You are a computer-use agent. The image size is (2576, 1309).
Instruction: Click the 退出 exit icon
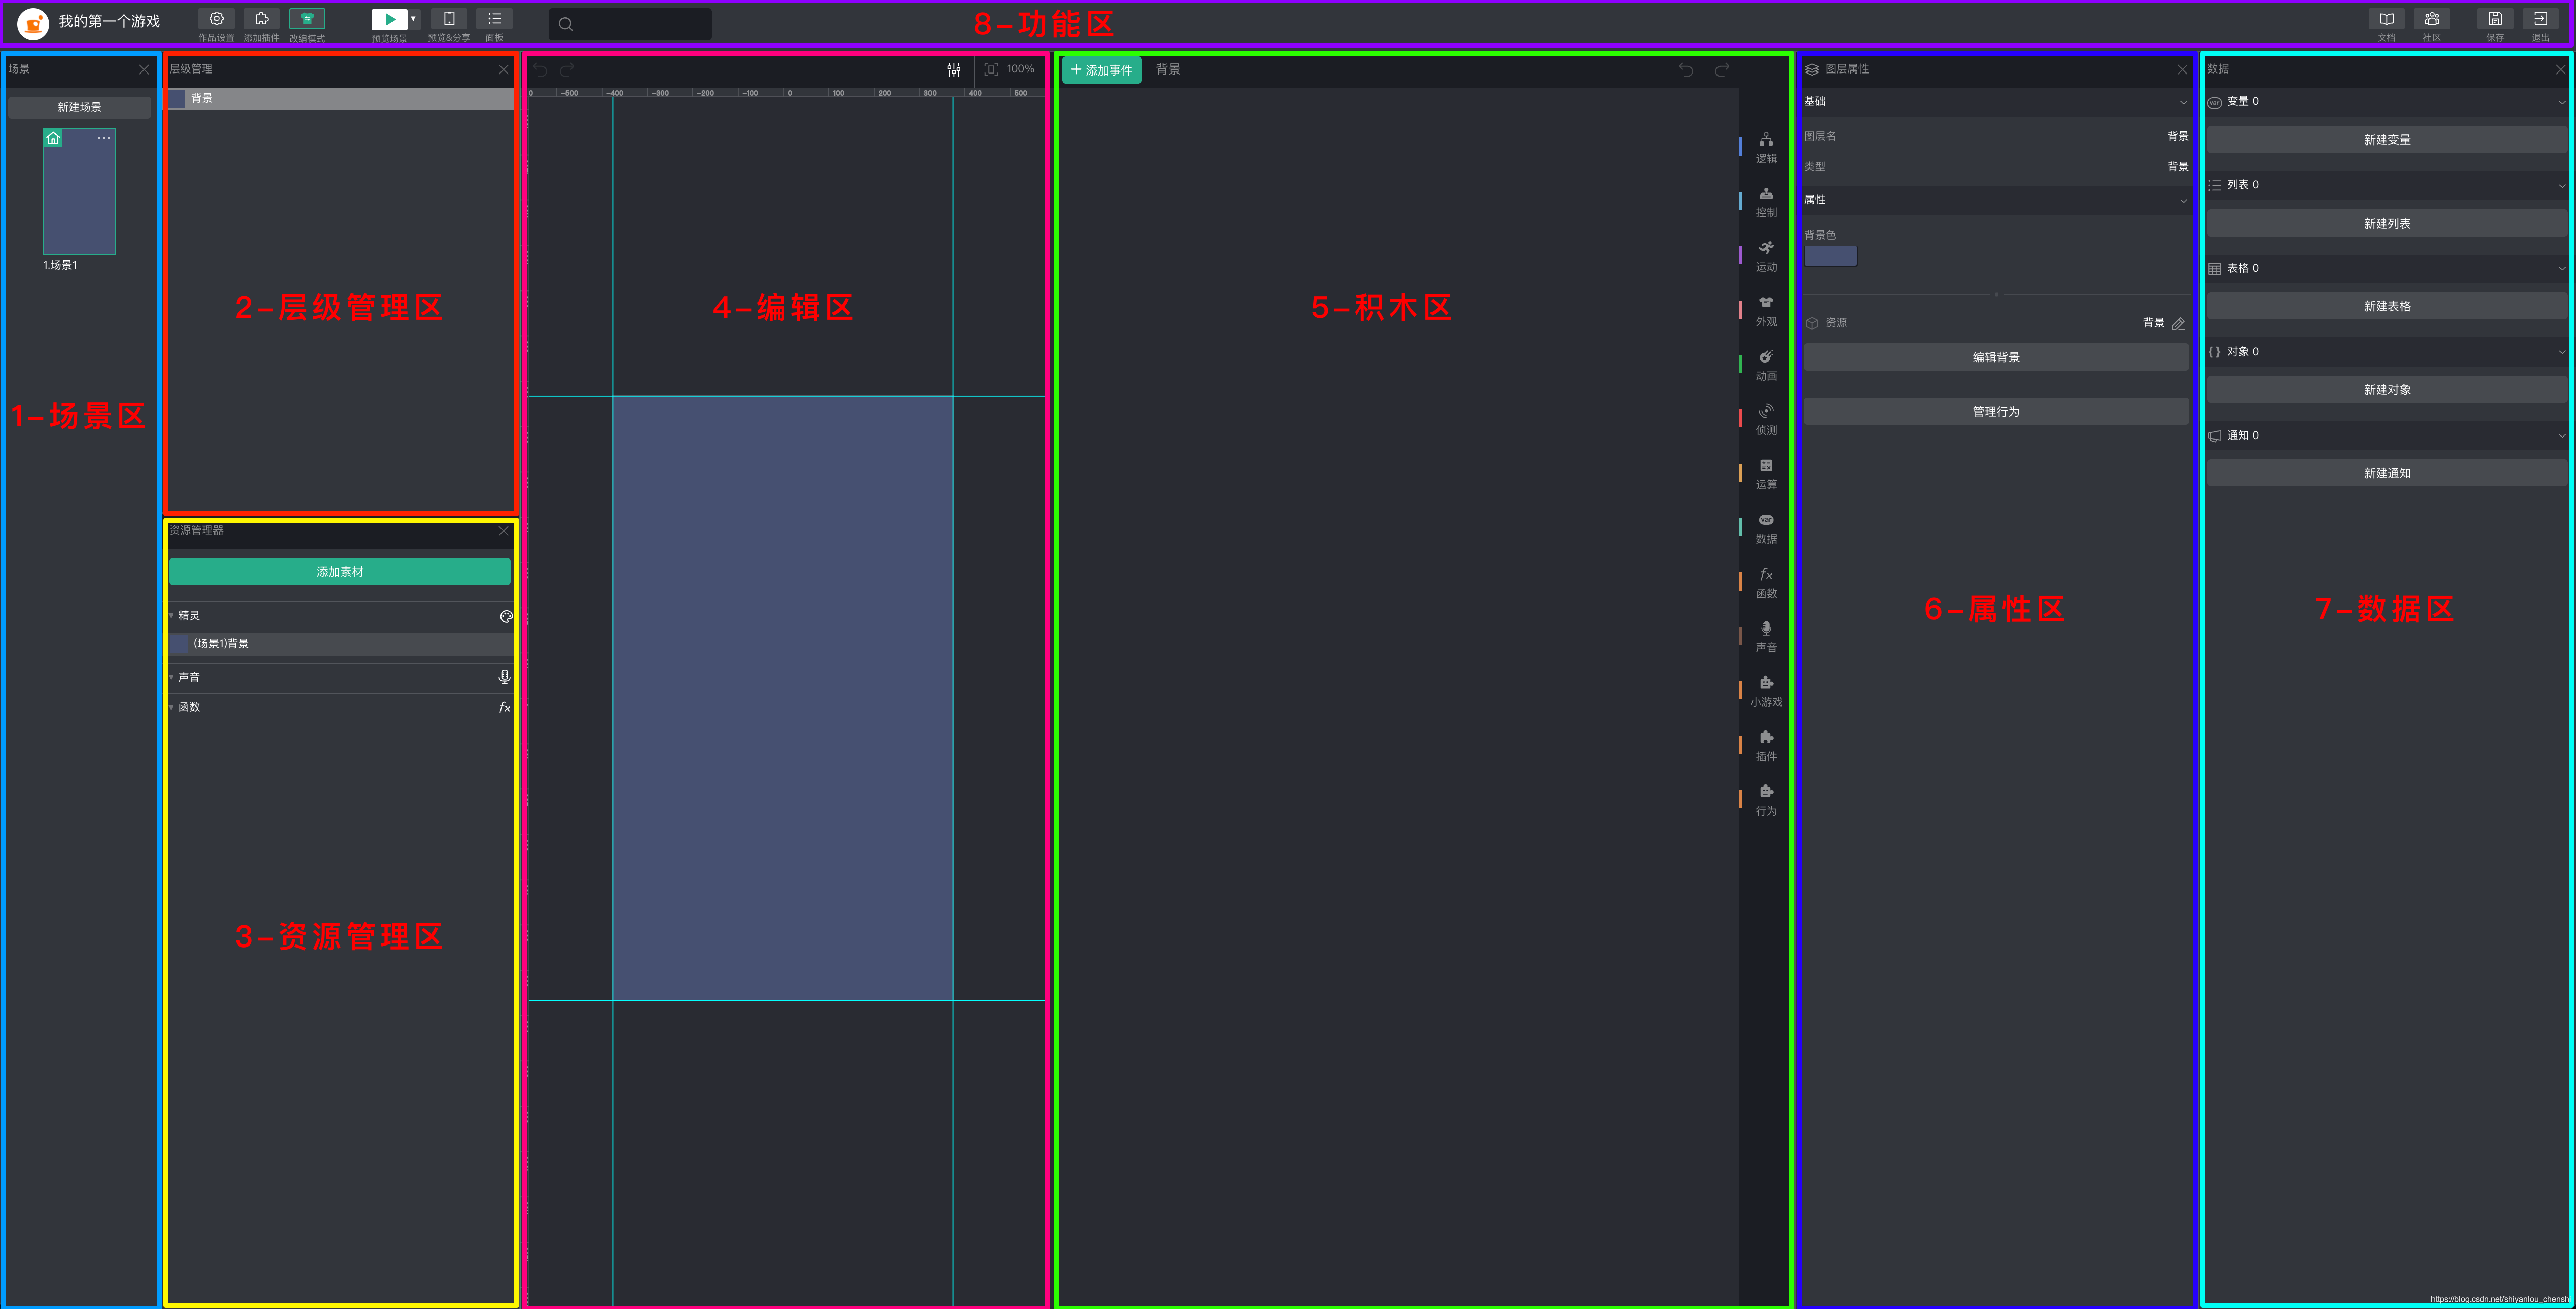click(x=2540, y=19)
